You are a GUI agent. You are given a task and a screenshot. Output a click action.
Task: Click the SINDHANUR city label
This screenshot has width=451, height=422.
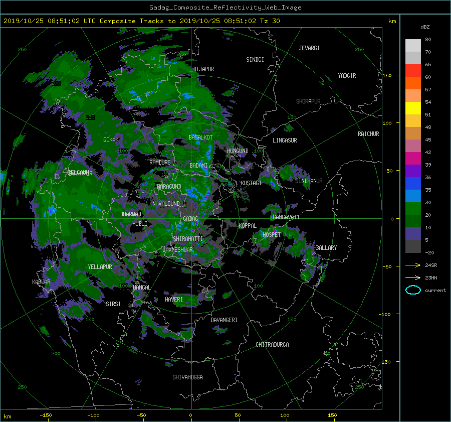click(x=309, y=181)
